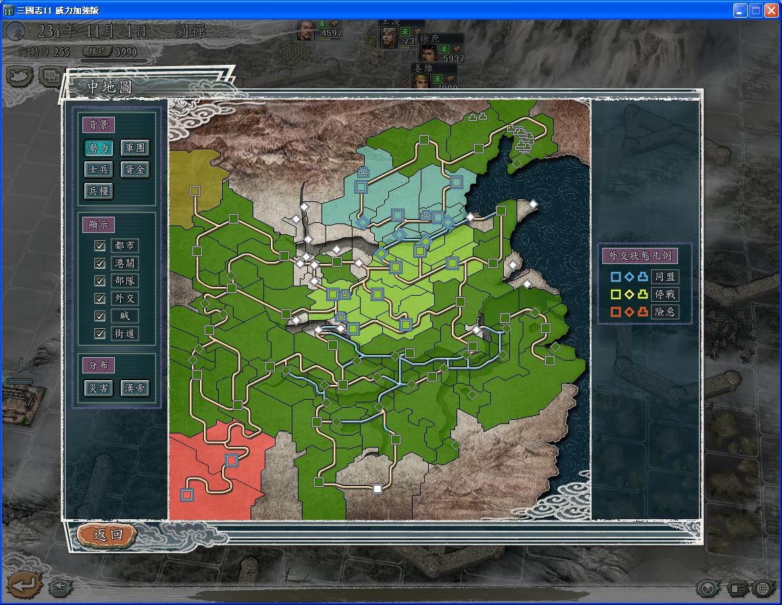Click the blue diamond 同盟 legend icon
Viewport: 782px width, 605px height.
coord(629,277)
